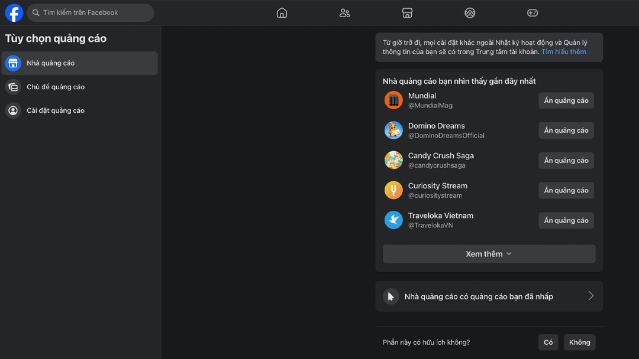The height and width of the screenshot is (359, 639).
Task: Open the Gaming controller icon
Action: tap(532, 13)
